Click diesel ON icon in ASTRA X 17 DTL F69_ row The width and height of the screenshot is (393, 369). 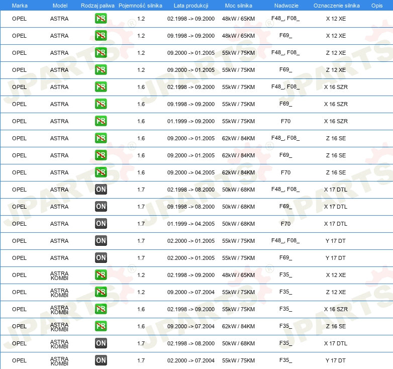(x=101, y=207)
